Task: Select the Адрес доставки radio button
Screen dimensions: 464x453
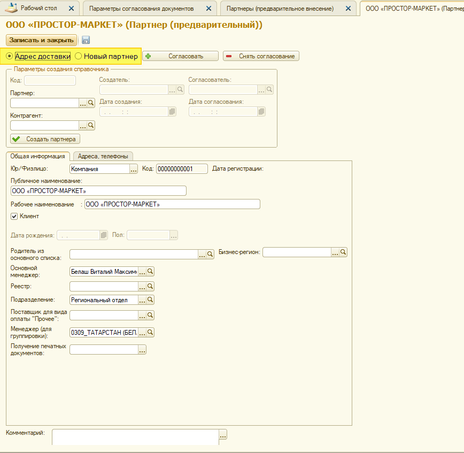Action: [10, 56]
